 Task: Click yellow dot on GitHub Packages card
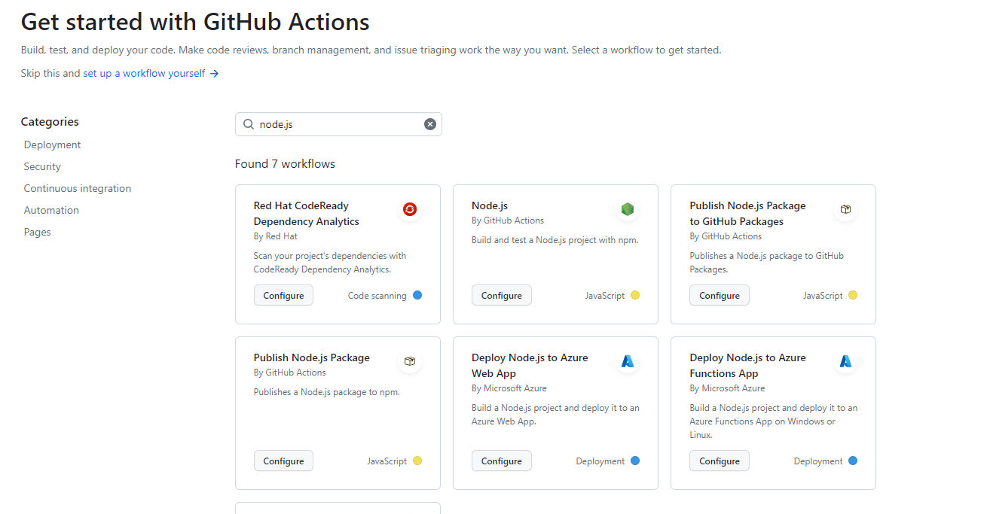pos(853,295)
